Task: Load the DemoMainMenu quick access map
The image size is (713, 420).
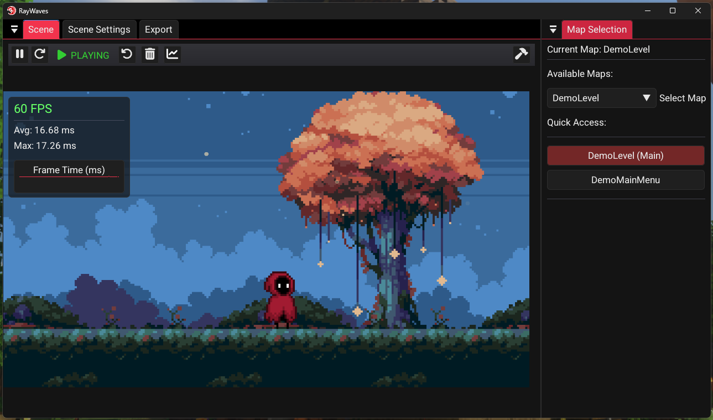Action: tap(625, 180)
